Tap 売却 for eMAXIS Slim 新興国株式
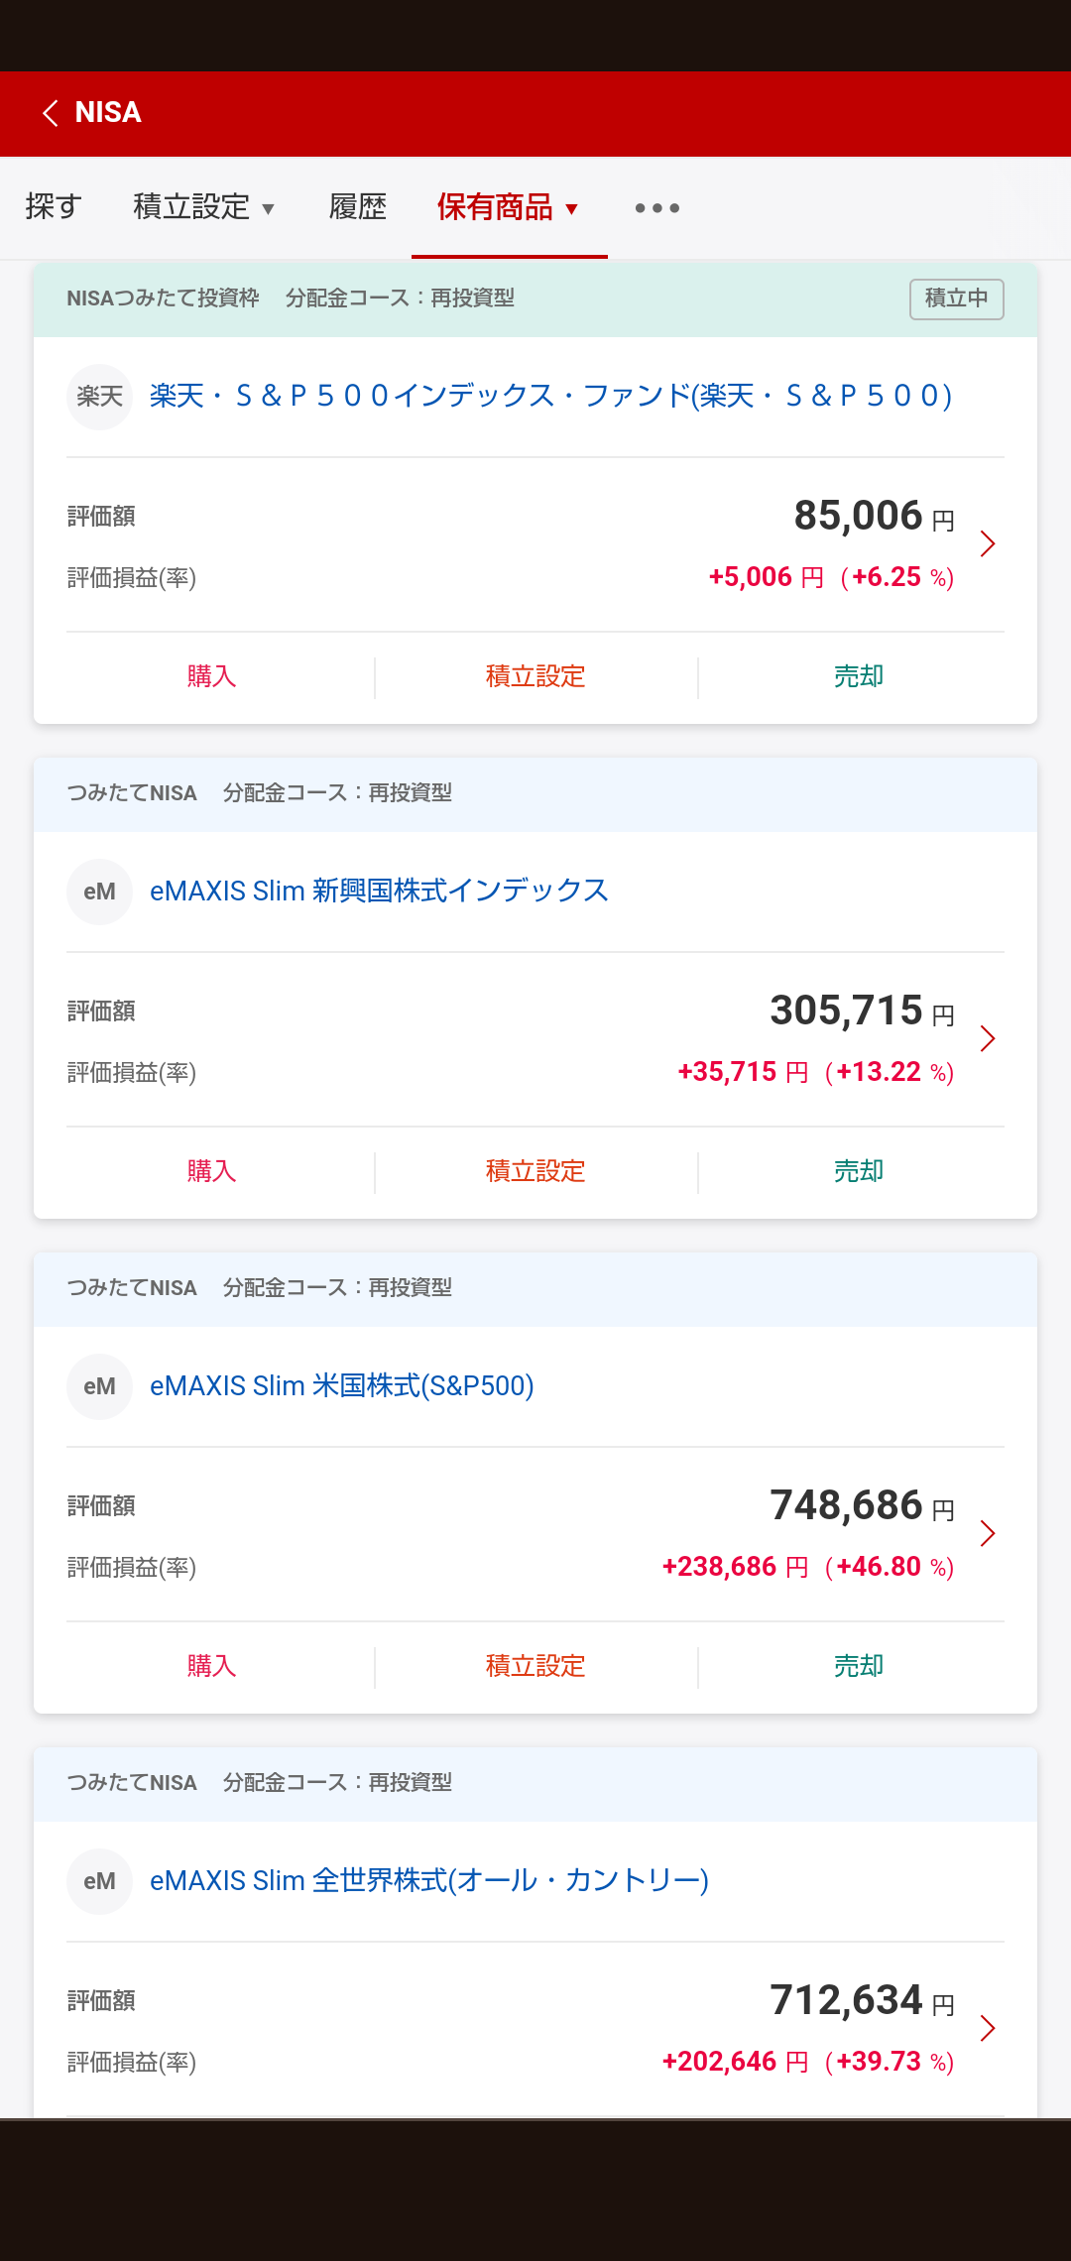Viewport: 1071px width, 2261px height. pos(858,1171)
